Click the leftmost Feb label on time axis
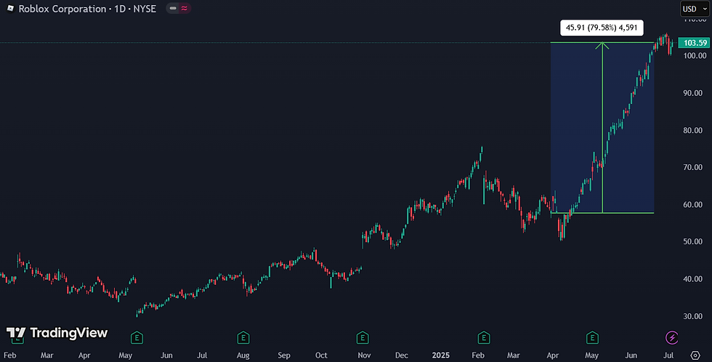712x362 pixels. [10, 355]
